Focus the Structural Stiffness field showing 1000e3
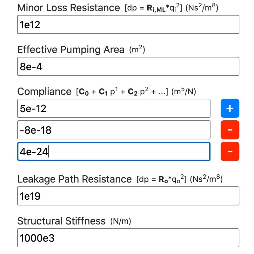The width and height of the screenshot is (254, 254). 128,238
